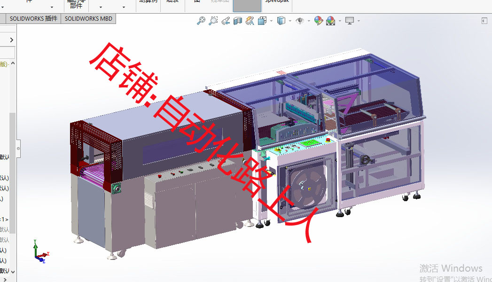
Task: Open the View Orientation dropdown arrow
Action: pos(272,21)
